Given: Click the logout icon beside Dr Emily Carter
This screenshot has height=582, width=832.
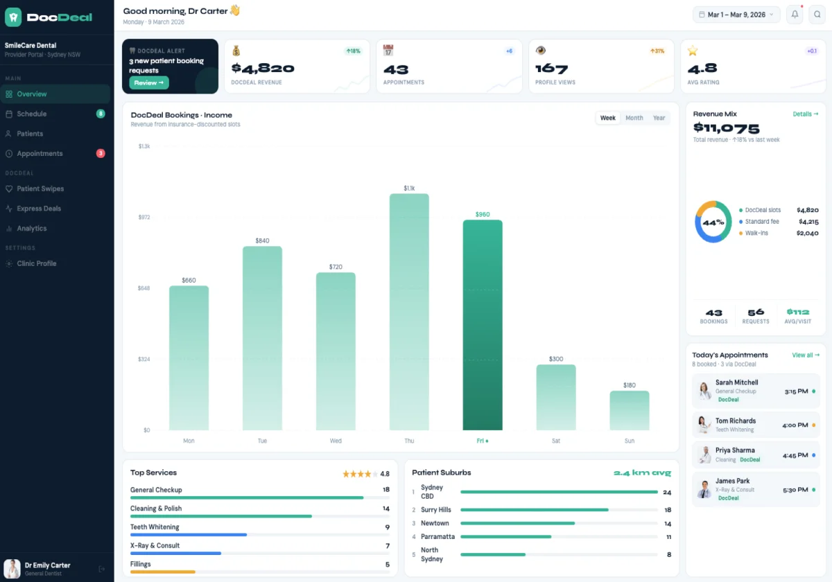Looking at the screenshot, I should coord(102,569).
